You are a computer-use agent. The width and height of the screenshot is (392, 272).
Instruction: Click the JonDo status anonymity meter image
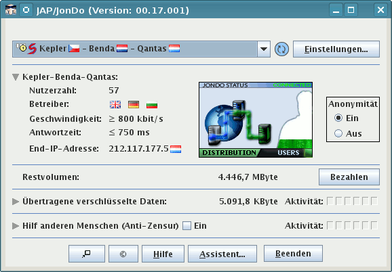point(256,120)
